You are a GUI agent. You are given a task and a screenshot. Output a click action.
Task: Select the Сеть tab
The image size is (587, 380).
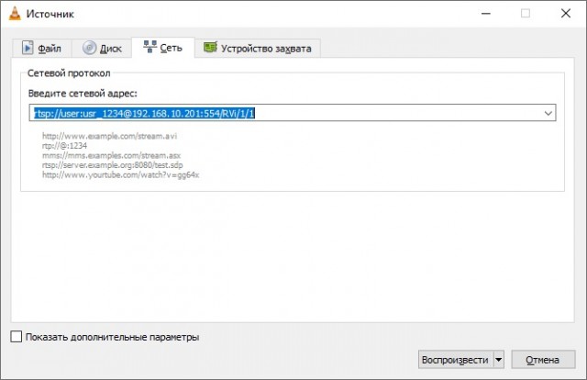[x=162, y=48]
